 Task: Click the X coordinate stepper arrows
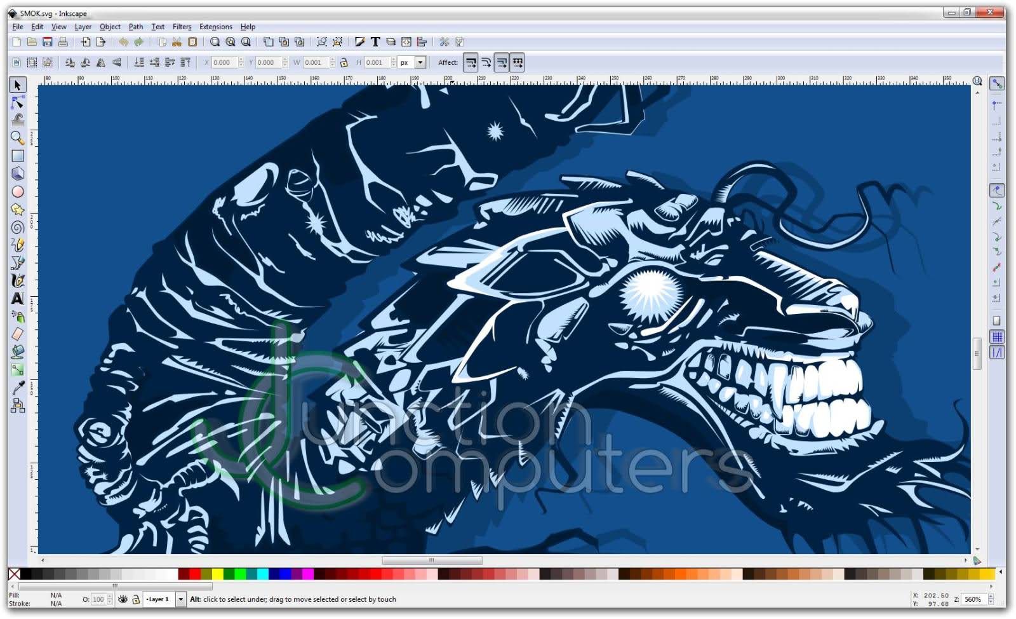pyautogui.click(x=241, y=62)
